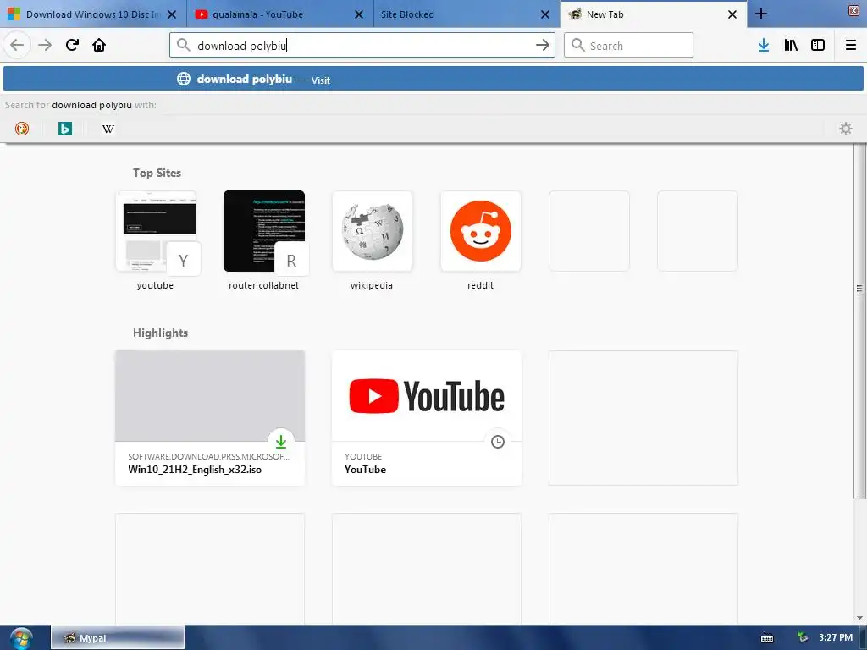
Task: Search with Wikipedia icon
Action: [x=108, y=129]
